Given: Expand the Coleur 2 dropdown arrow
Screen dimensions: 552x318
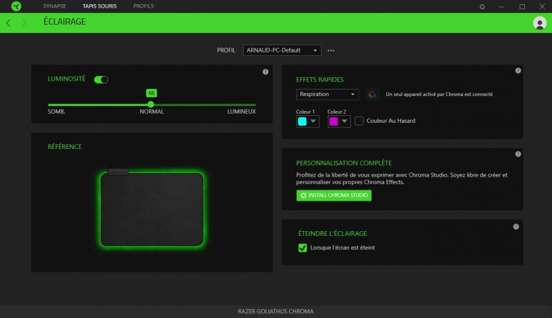Looking at the screenshot, I should coord(344,121).
